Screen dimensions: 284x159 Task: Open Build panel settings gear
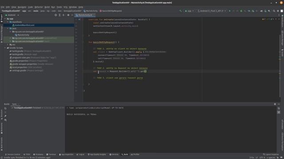pyautogui.click(x=275, y=104)
